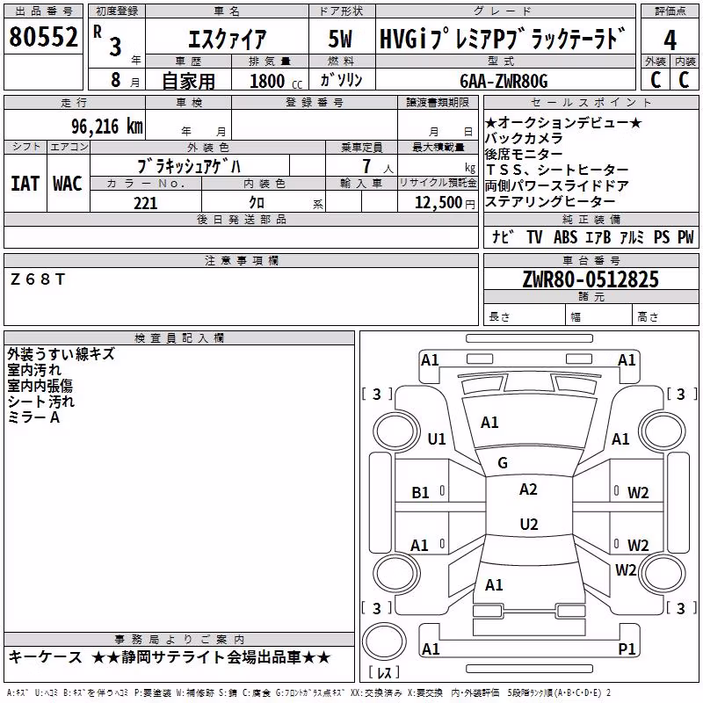Select ★オークションデビュー★ sales point
Viewport: 703px width, 703px height.
pos(563,122)
